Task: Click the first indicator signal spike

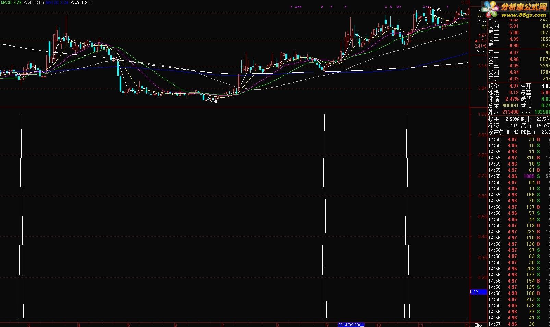Action: (21, 216)
